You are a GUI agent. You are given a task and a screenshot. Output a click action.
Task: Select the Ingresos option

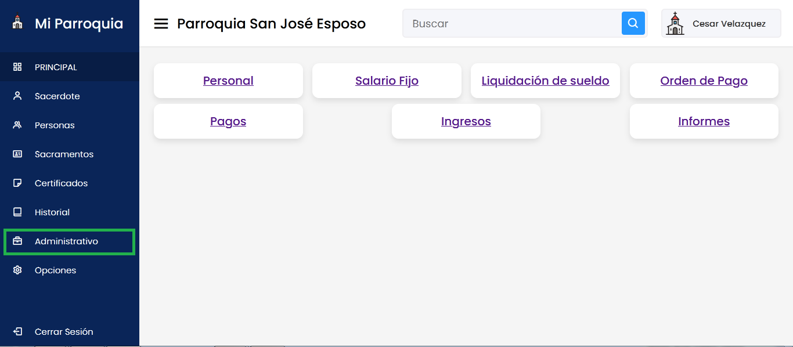pos(466,121)
